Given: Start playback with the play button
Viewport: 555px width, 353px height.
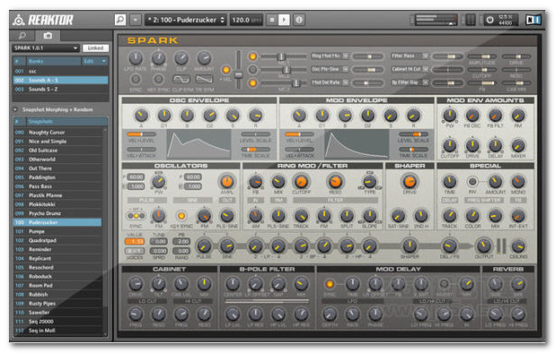Looking at the screenshot, I should tap(284, 20).
